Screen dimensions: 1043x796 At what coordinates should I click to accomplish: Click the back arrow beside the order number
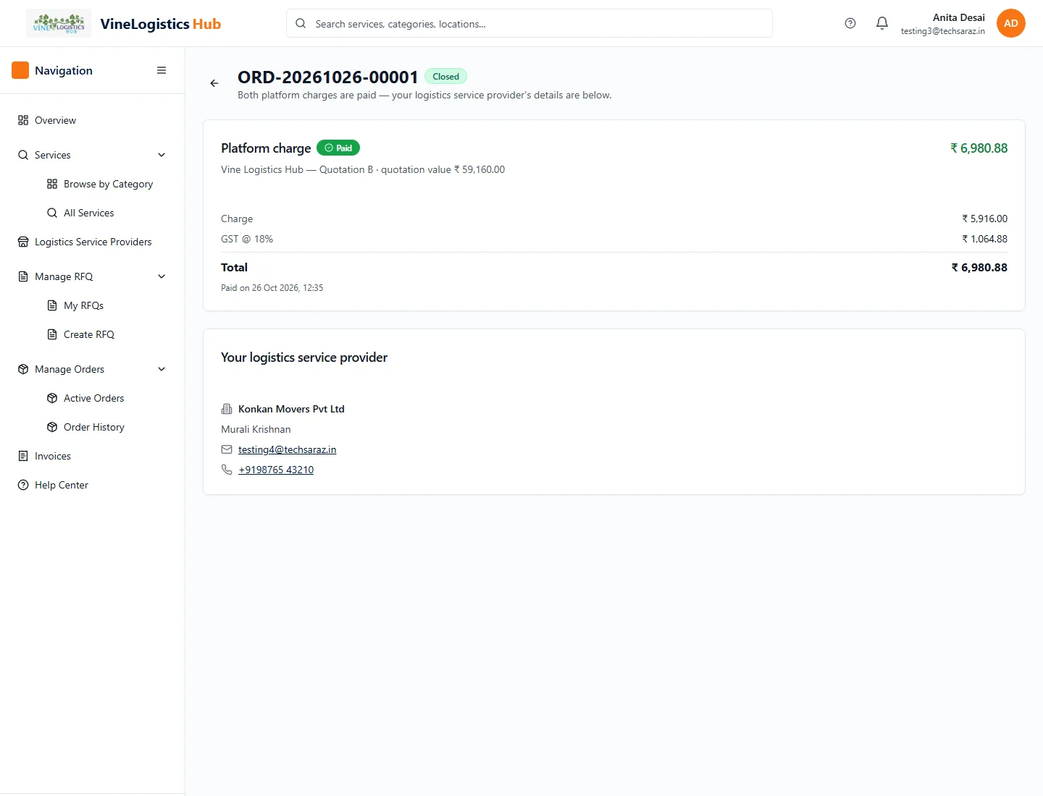tap(214, 83)
